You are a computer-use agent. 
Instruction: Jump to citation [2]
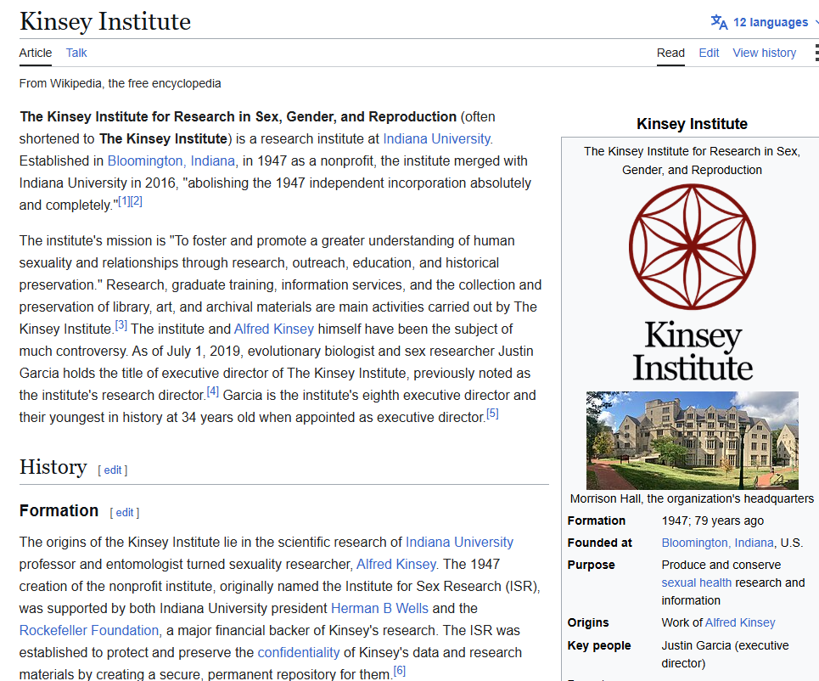tap(137, 201)
